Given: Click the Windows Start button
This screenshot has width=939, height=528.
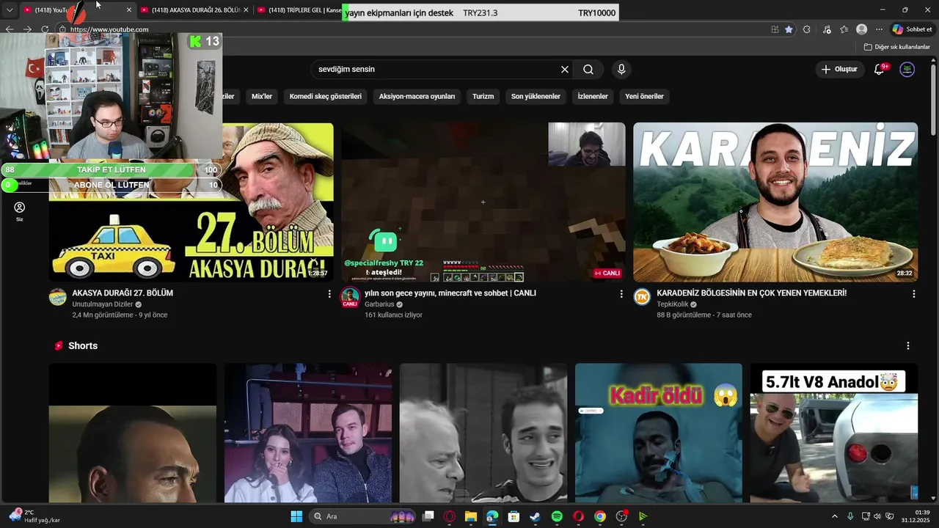Looking at the screenshot, I should 296,516.
